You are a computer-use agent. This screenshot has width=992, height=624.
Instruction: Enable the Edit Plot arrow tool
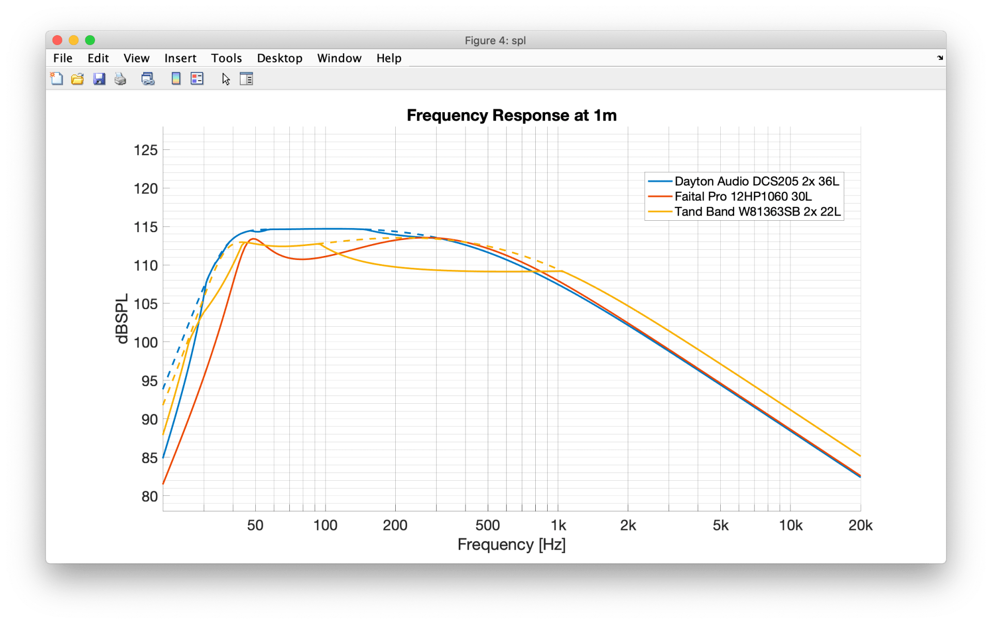point(226,79)
